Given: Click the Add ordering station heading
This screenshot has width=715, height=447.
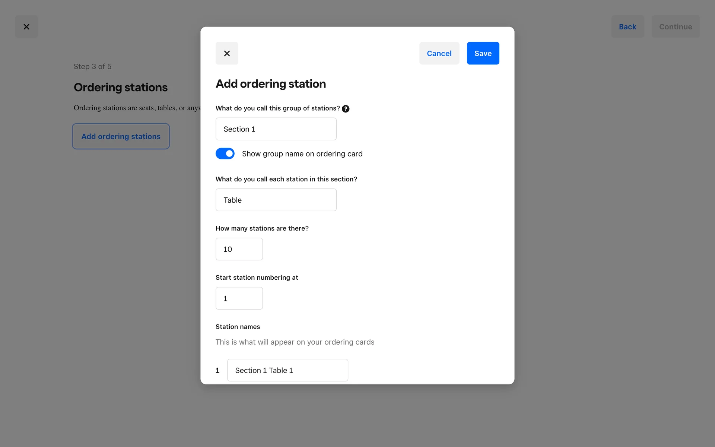Looking at the screenshot, I should pos(271,84).
